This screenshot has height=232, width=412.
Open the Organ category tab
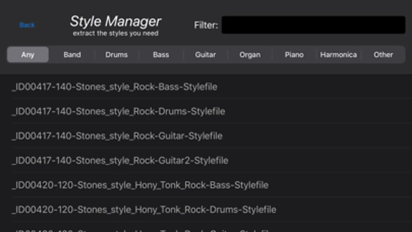point(250,55)
